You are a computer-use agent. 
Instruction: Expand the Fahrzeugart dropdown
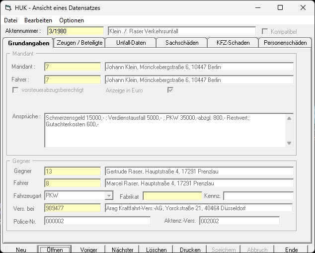109,196
